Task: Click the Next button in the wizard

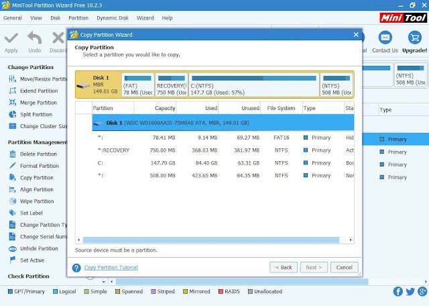Action: [x=314, y=267]
